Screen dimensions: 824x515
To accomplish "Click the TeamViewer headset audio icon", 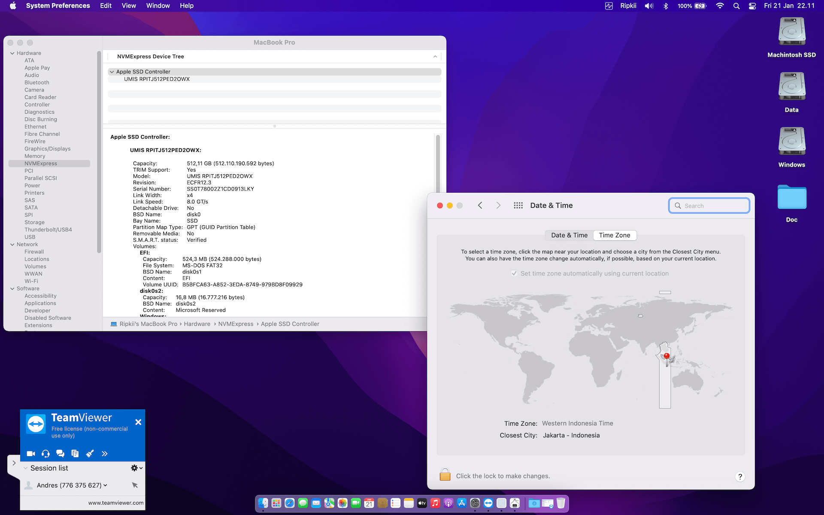I will (x=45, y=454).
